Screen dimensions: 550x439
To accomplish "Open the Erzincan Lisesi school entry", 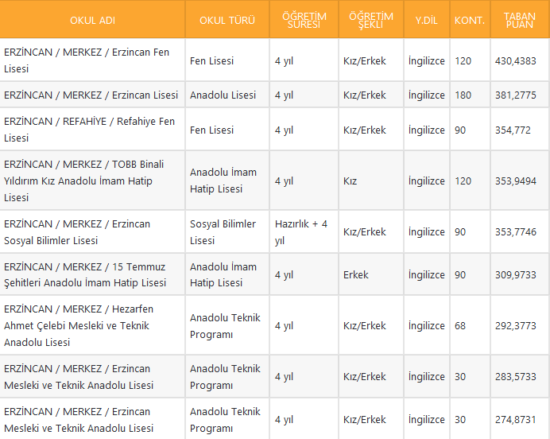I will click(91, 95).
